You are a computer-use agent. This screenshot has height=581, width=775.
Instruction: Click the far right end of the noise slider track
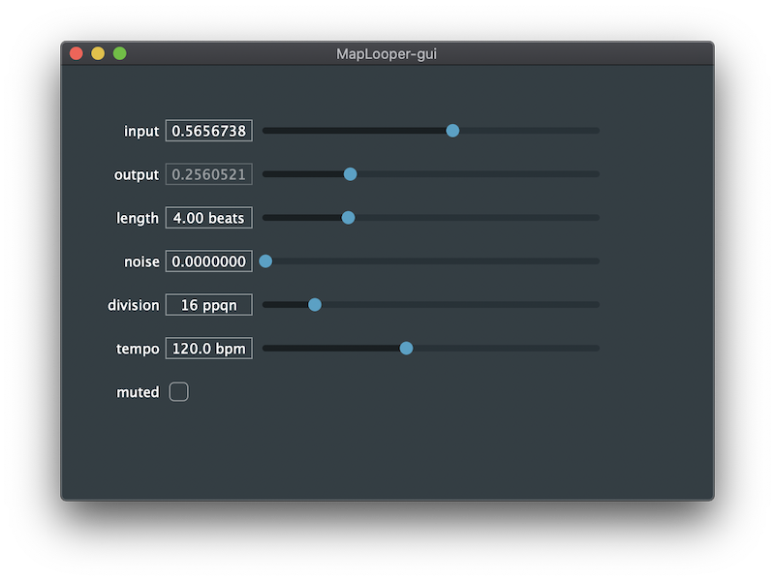tap(597, 260)
